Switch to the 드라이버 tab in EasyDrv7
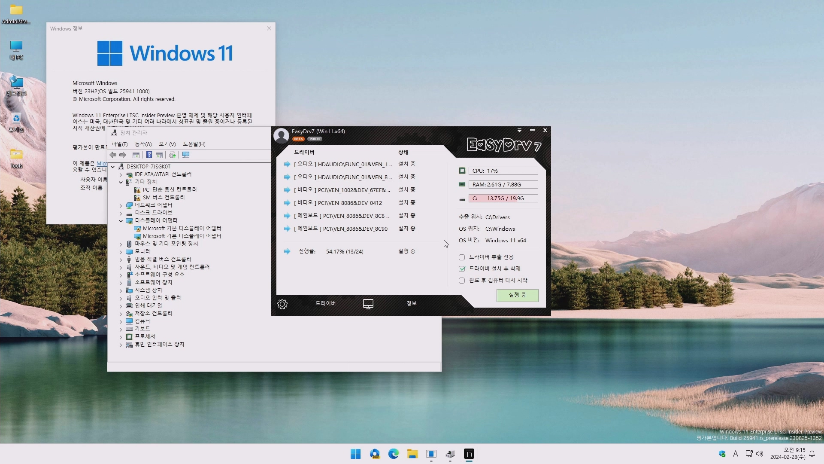This screenshot has width=824, height=464. click(x=326, y=303)
